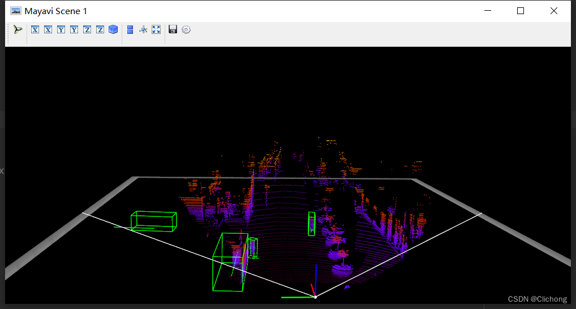Open the Mayavi pipeline view icon
The height and width of the screenshot is (309, 576).
(18, 29)
